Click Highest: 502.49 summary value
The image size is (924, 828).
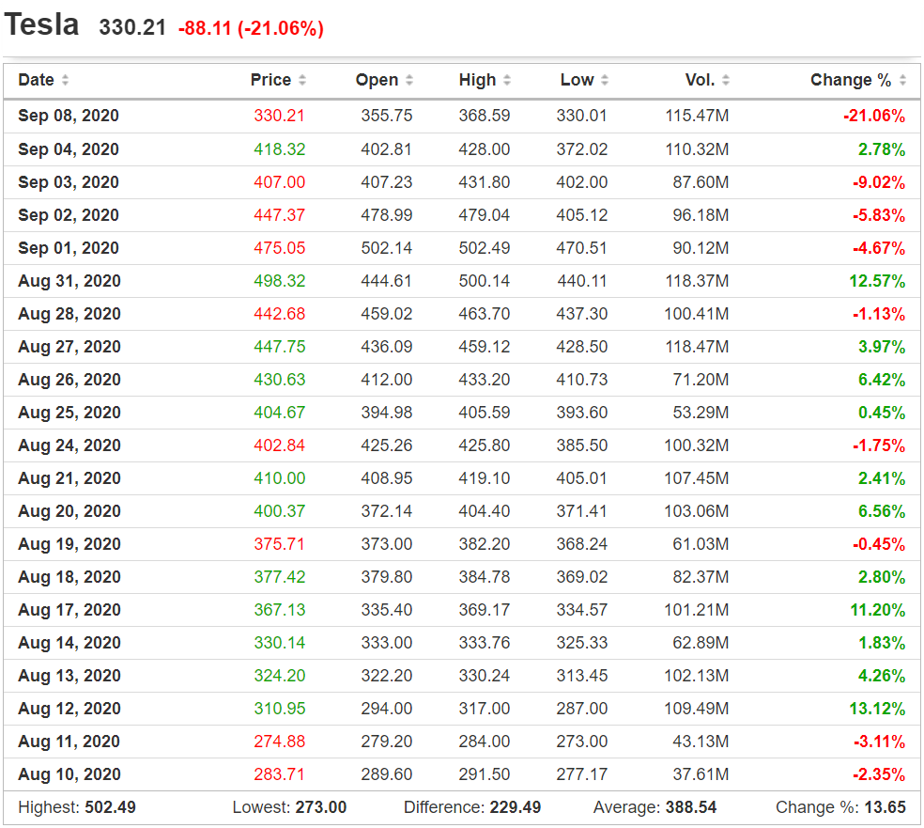click(77, 808)
